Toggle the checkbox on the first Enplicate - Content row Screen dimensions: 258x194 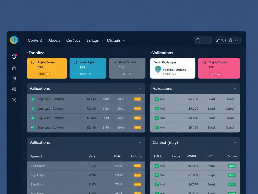click(33, 99)
